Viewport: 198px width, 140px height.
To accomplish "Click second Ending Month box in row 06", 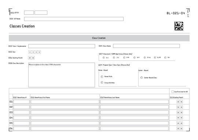I will click(181, 129).
